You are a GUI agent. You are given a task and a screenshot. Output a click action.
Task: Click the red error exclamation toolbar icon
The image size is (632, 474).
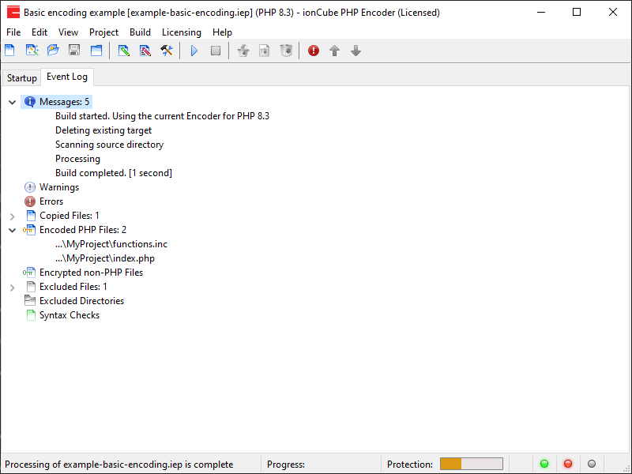[x=313, y=51]
